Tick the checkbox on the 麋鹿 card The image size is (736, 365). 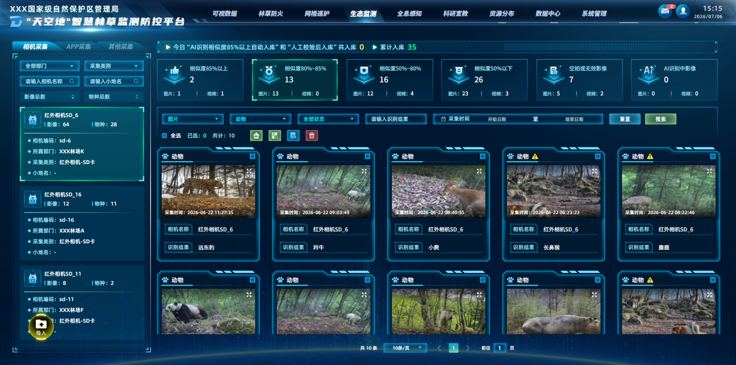pos(713,156)
